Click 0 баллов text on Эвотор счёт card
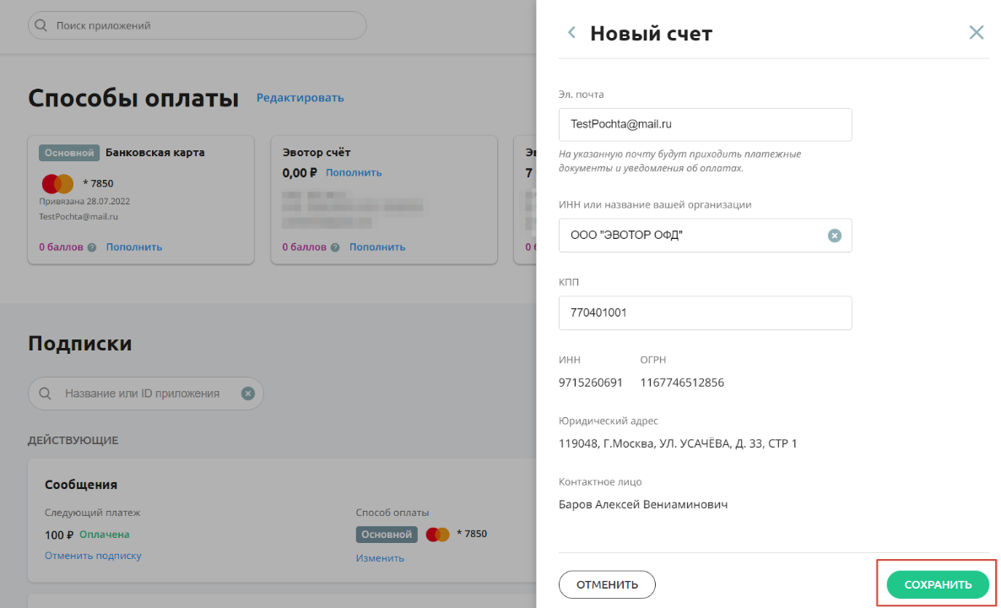 [305, 247]
